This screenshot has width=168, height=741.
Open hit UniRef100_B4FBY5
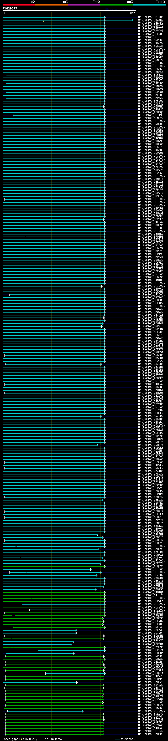[151, 28]
